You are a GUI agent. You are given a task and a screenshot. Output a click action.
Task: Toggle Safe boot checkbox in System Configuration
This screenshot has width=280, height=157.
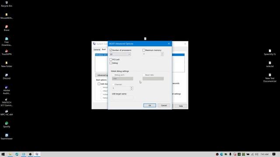coord(99,84)
